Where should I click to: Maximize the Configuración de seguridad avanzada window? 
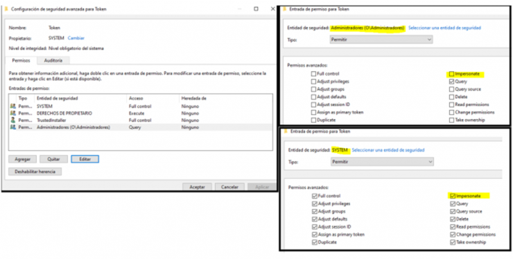(256, 9)
